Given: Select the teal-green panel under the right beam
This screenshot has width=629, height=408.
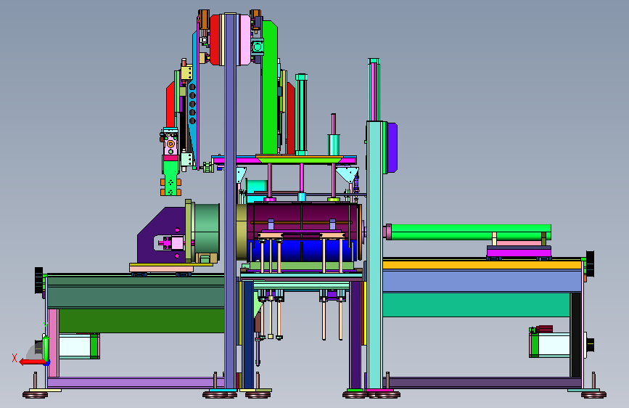Looking at the screenshot, I should (x=476, y=305).
